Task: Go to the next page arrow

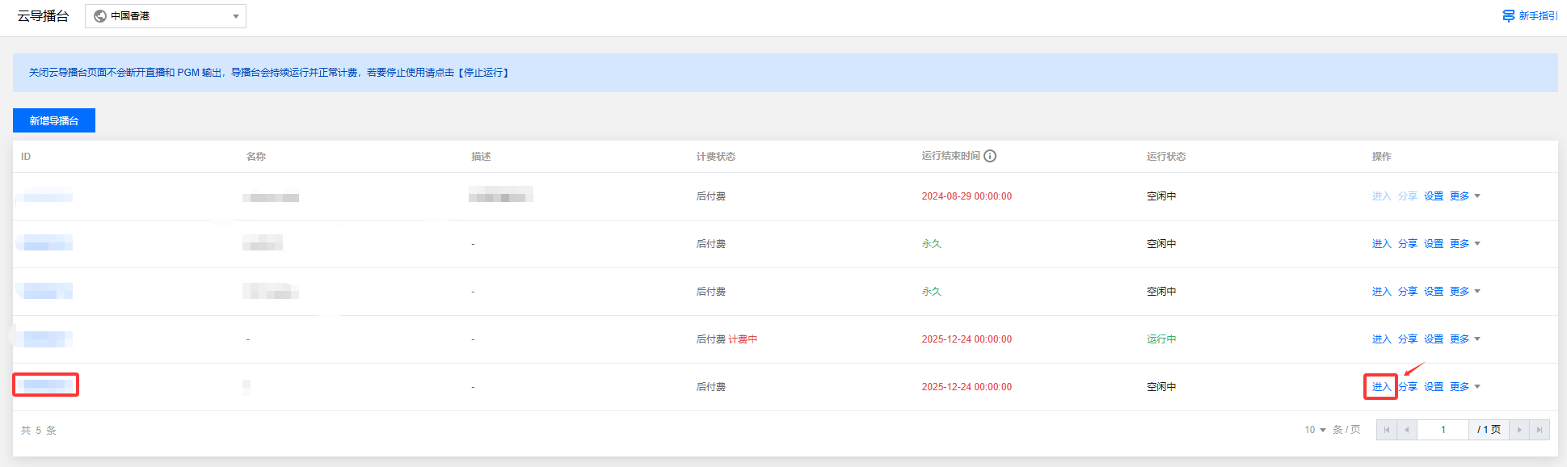Action: [1519, 430]
